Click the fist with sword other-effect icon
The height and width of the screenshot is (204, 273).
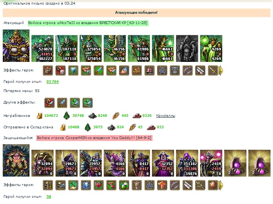click(x=49, y=103)
